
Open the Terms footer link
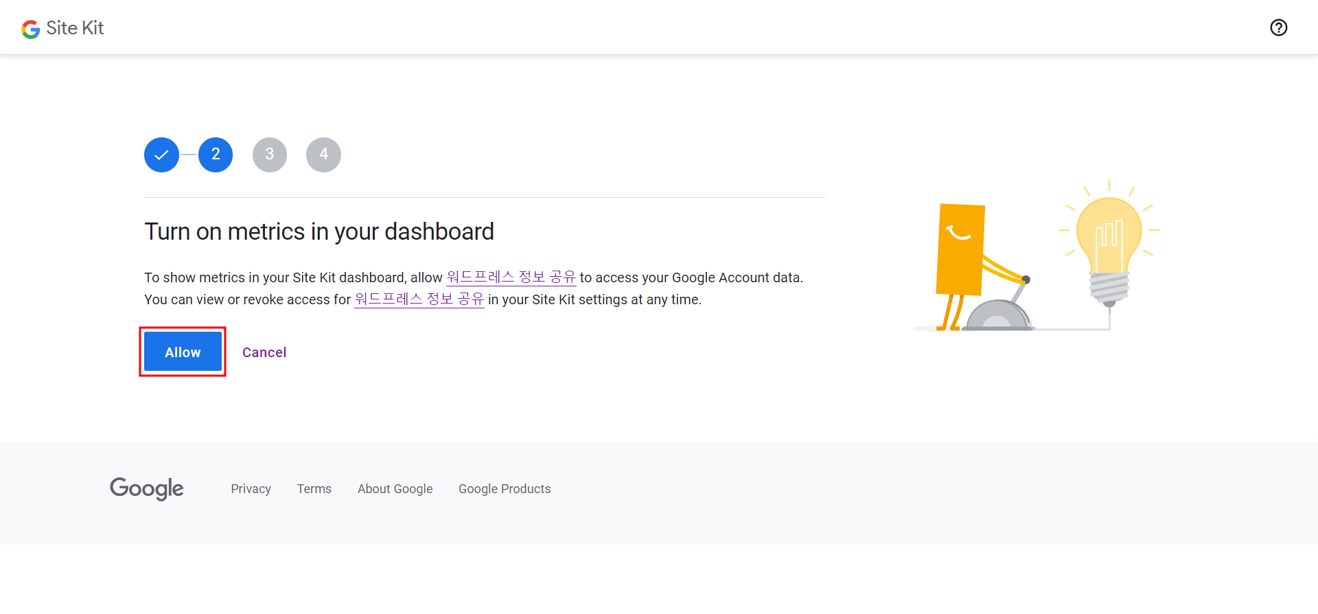tap(314, 489)
